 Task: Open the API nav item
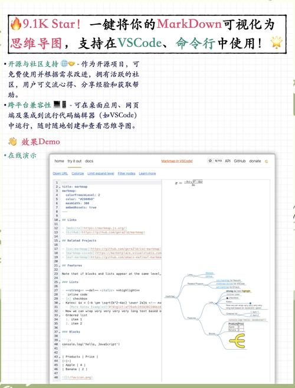(x=228, y=161)
